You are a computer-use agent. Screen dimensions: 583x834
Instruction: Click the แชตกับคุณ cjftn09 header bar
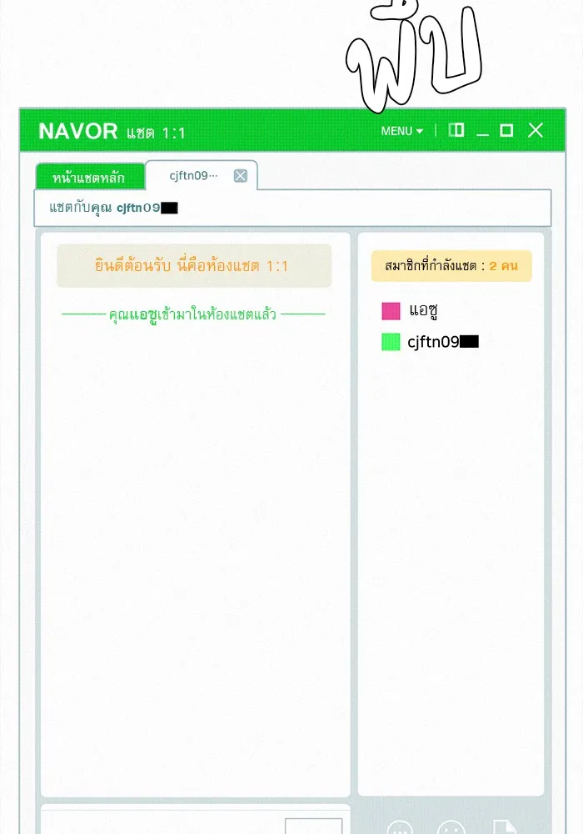coord(292,208)
